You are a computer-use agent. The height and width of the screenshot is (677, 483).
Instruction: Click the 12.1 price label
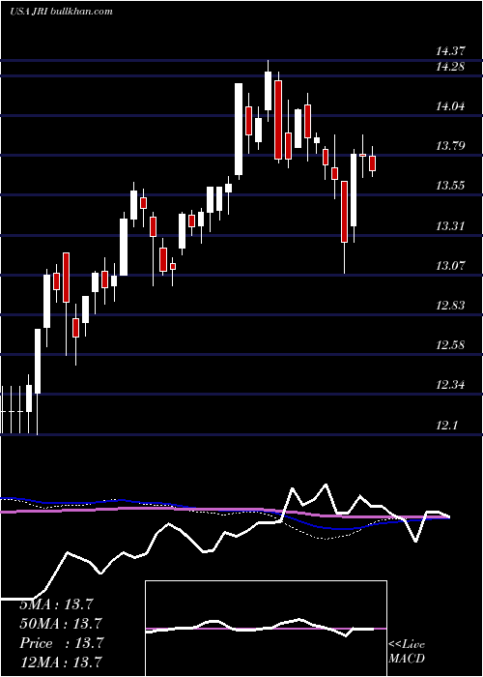coord(446,426)
